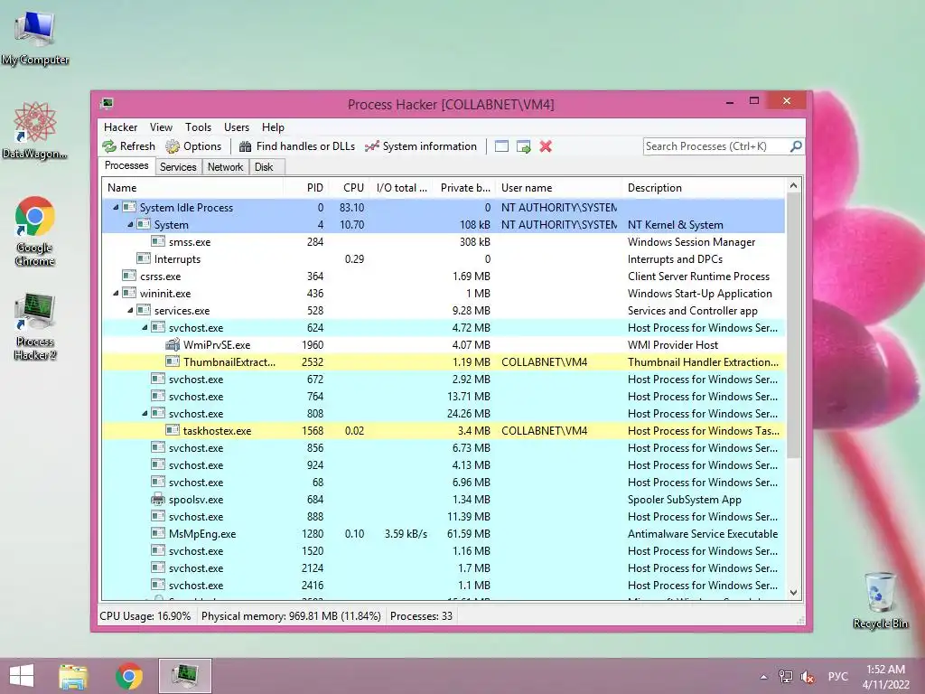Click the network tray icon

(785, 676)
